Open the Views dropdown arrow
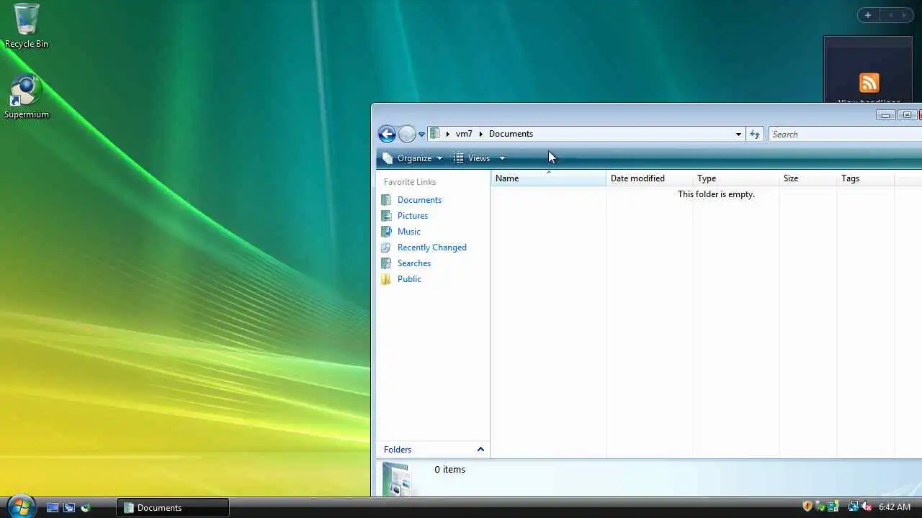Image resolution: width=922 pixels, height=518 pixels. 502,158
